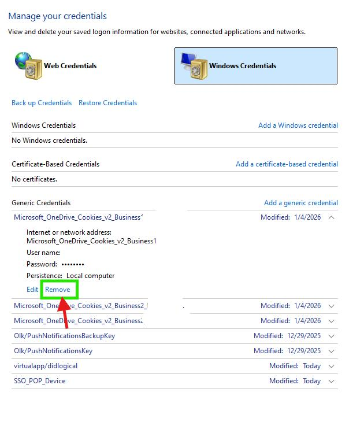Click the Web Credentials globe safe icon
364x422 pixels.
click(28, 66)
